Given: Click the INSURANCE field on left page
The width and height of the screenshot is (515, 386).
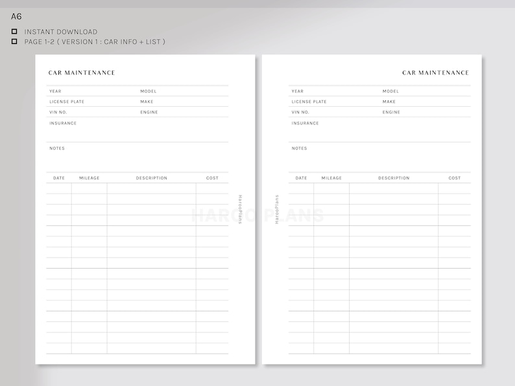Looking at the screenshot, I should pos(138,130).
